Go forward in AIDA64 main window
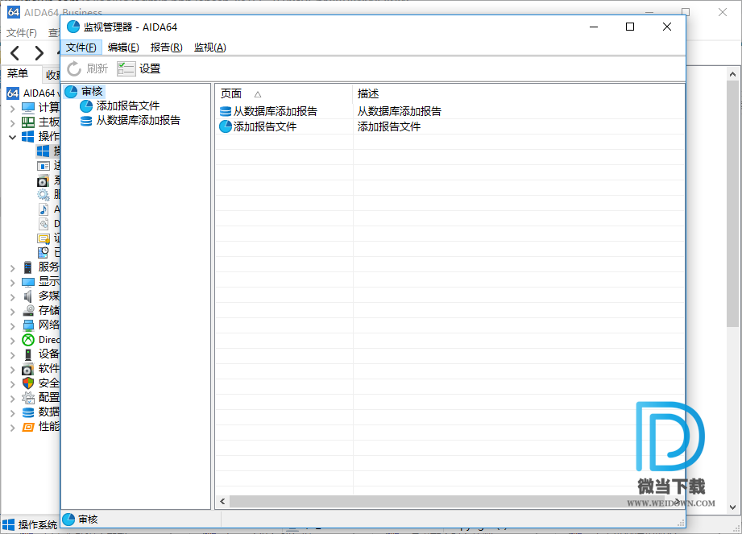Image resolution: width=742 pixels, height=534 pixels. pos(39,53)
